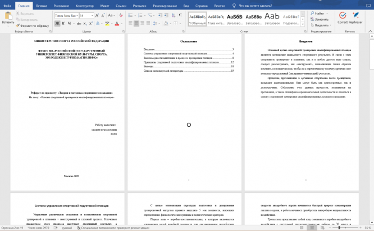
Task: Open the font name dropdown Times New Roman
Action: (x=77, y=16)
